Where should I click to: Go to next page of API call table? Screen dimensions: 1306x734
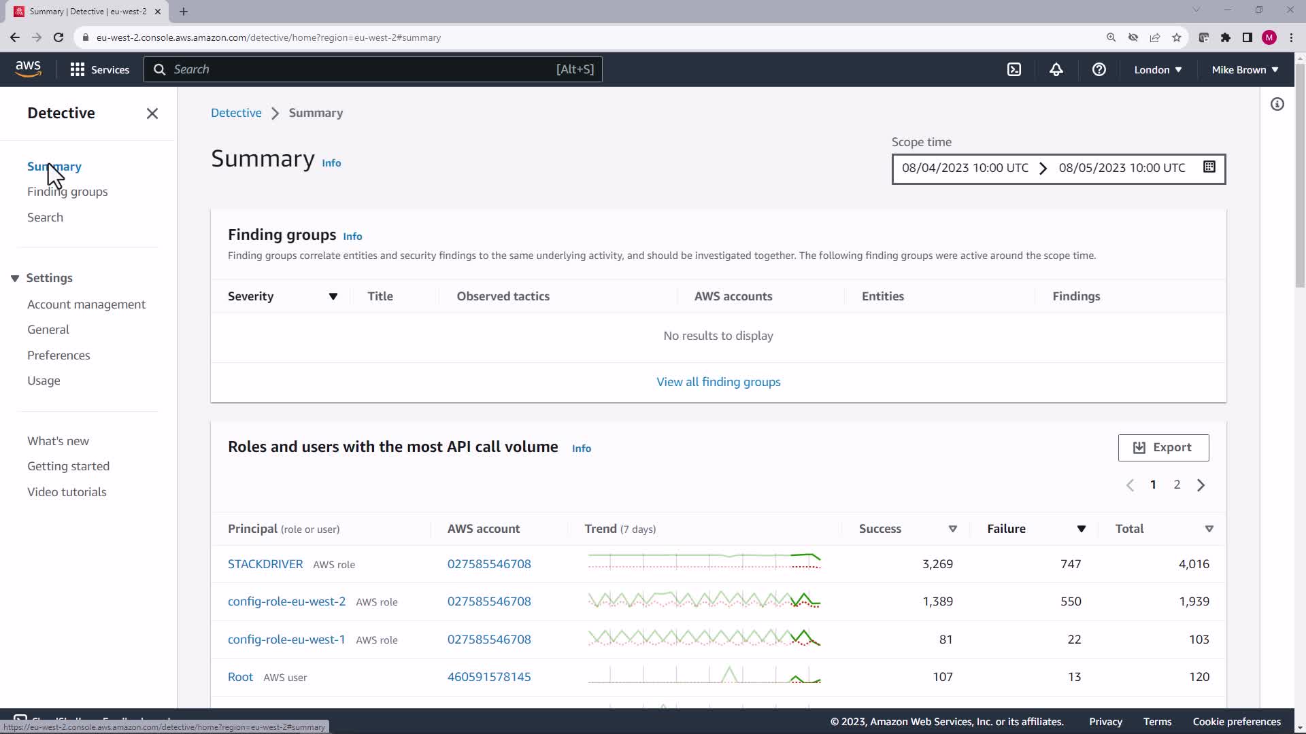click(x=1201, y=485)
